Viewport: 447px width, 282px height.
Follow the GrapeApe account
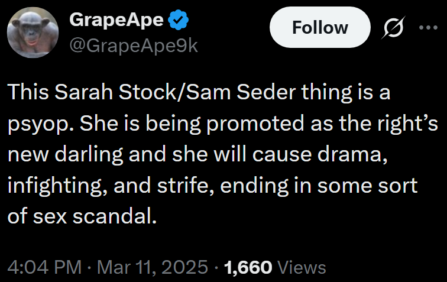[x=320, y=27]
